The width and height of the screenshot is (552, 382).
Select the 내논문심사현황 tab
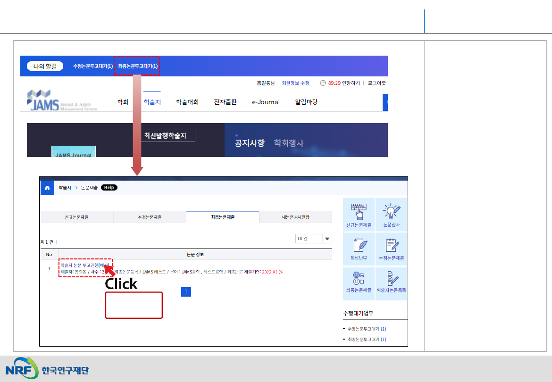295,217
